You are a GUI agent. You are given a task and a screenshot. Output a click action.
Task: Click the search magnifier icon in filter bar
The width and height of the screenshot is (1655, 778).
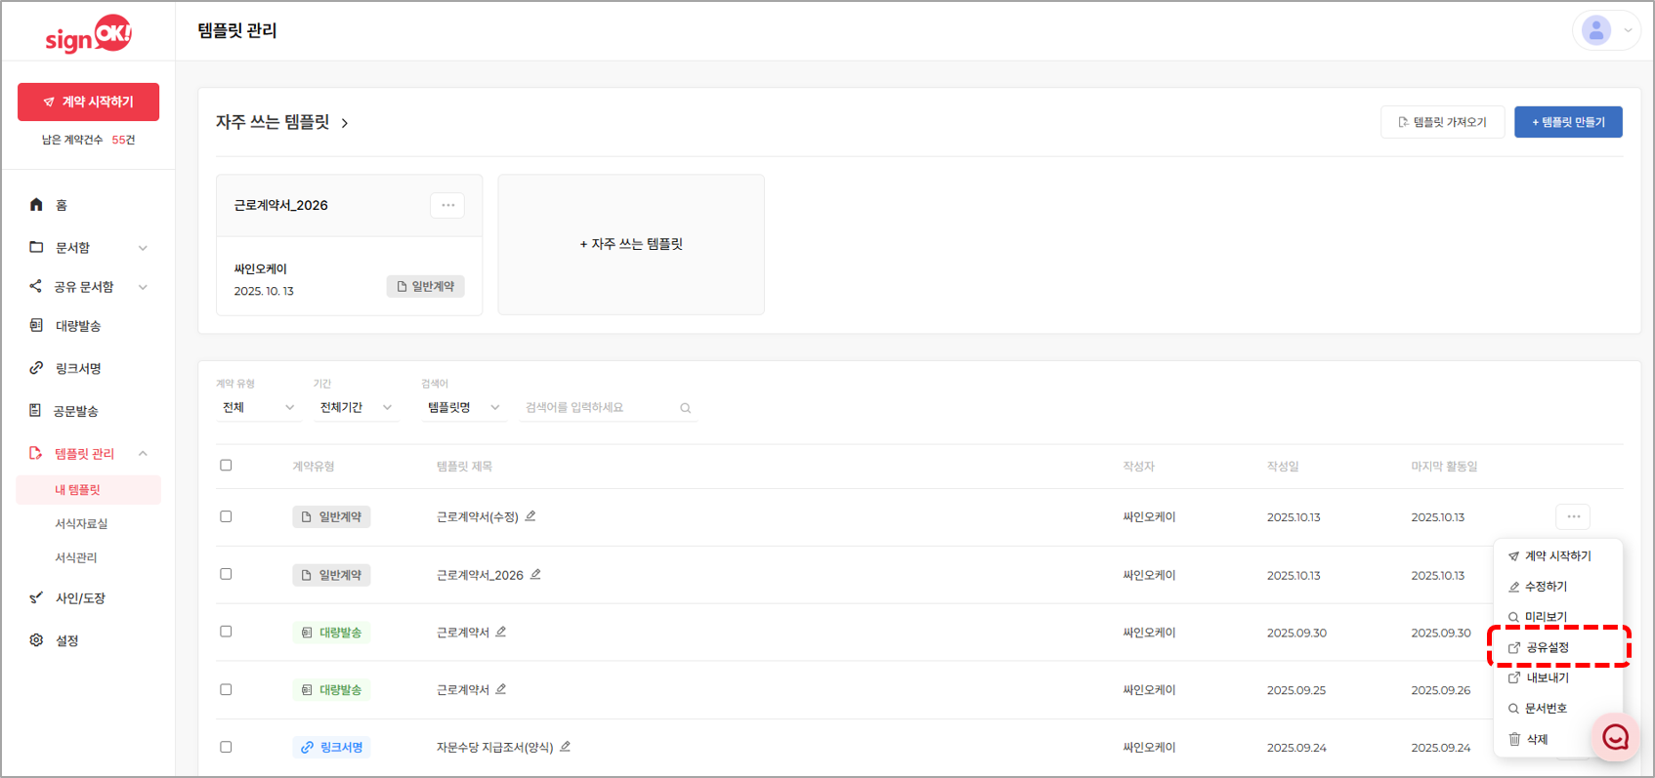coord(686,408)
